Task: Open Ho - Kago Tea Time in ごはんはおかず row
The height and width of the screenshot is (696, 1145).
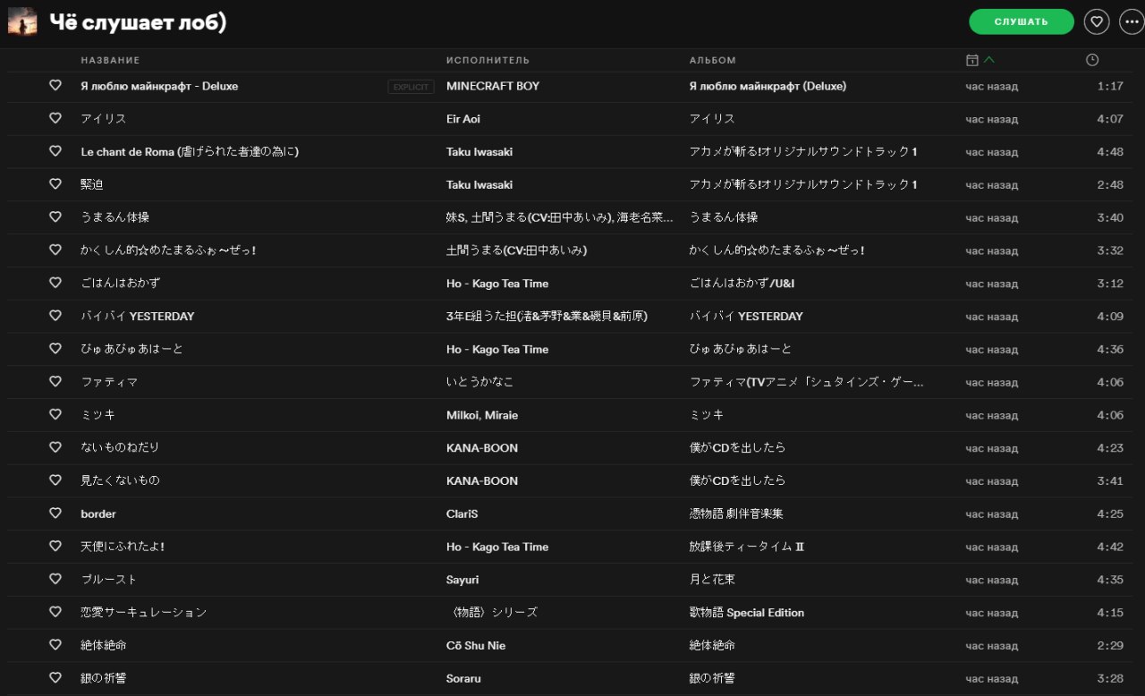Action: pos(497,284)
